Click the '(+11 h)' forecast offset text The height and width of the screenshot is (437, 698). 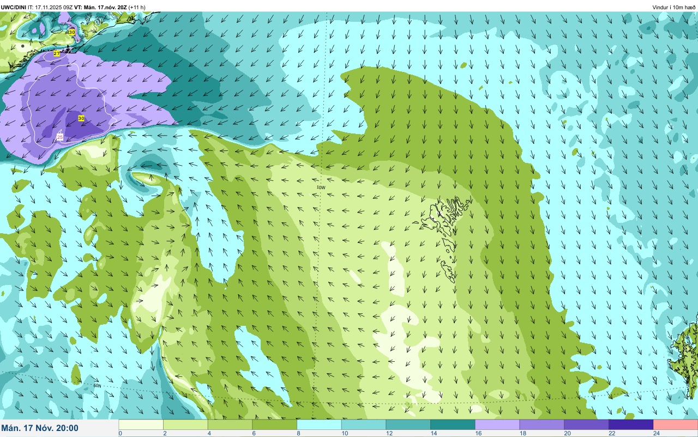pos(137,7)
